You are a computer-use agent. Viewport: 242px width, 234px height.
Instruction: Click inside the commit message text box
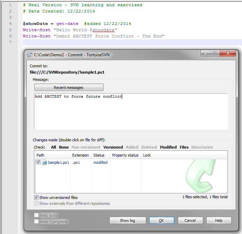point(131,111)
